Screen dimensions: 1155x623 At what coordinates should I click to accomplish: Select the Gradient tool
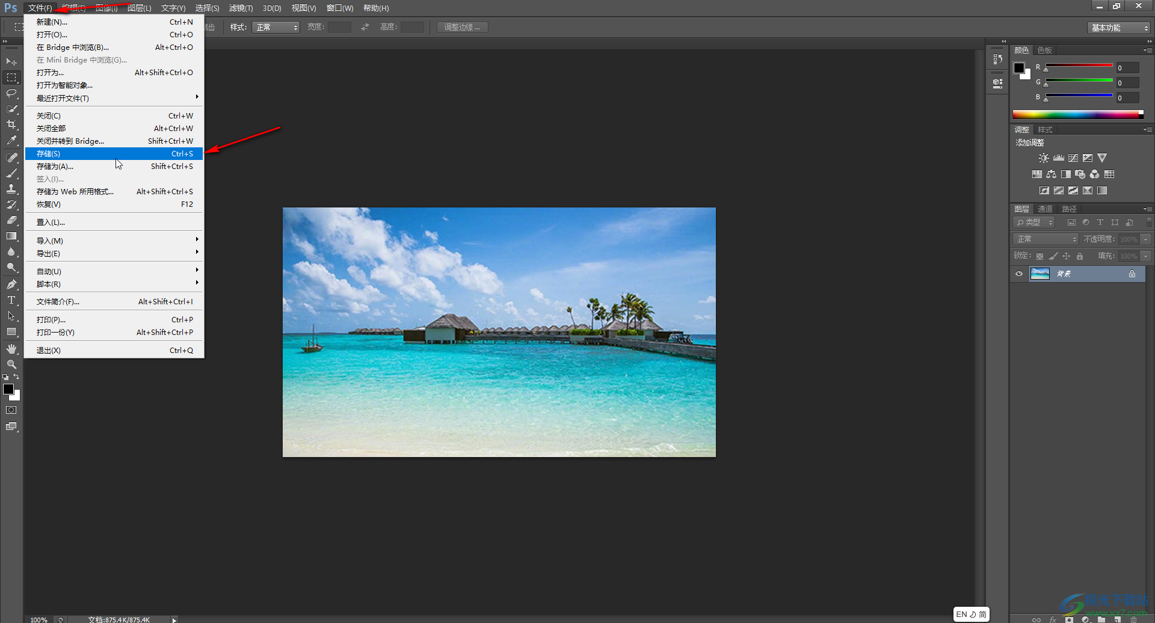click(x=11, y=236)
